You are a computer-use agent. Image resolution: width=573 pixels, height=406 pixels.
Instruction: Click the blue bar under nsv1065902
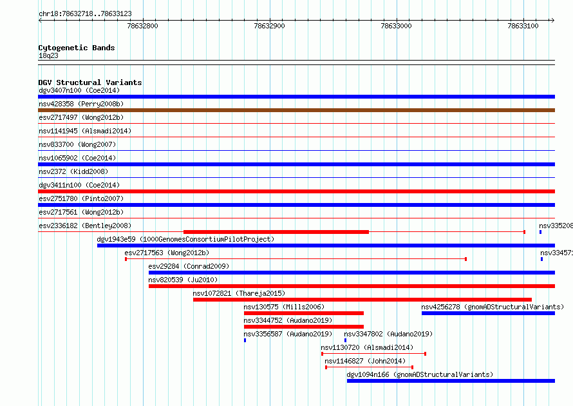pos(296,164)
